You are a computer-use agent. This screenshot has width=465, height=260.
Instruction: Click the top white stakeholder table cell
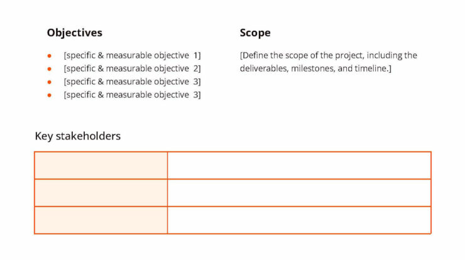tap(299, 165)
